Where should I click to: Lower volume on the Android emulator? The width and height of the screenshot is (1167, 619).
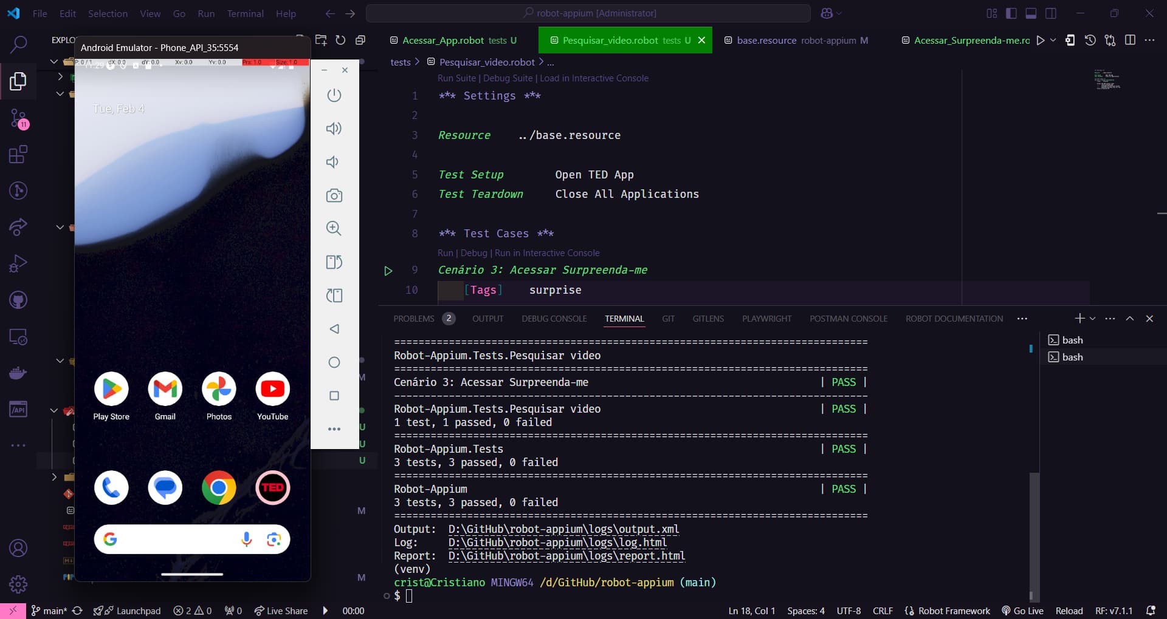pyautogui.click(x=332, y=162)
